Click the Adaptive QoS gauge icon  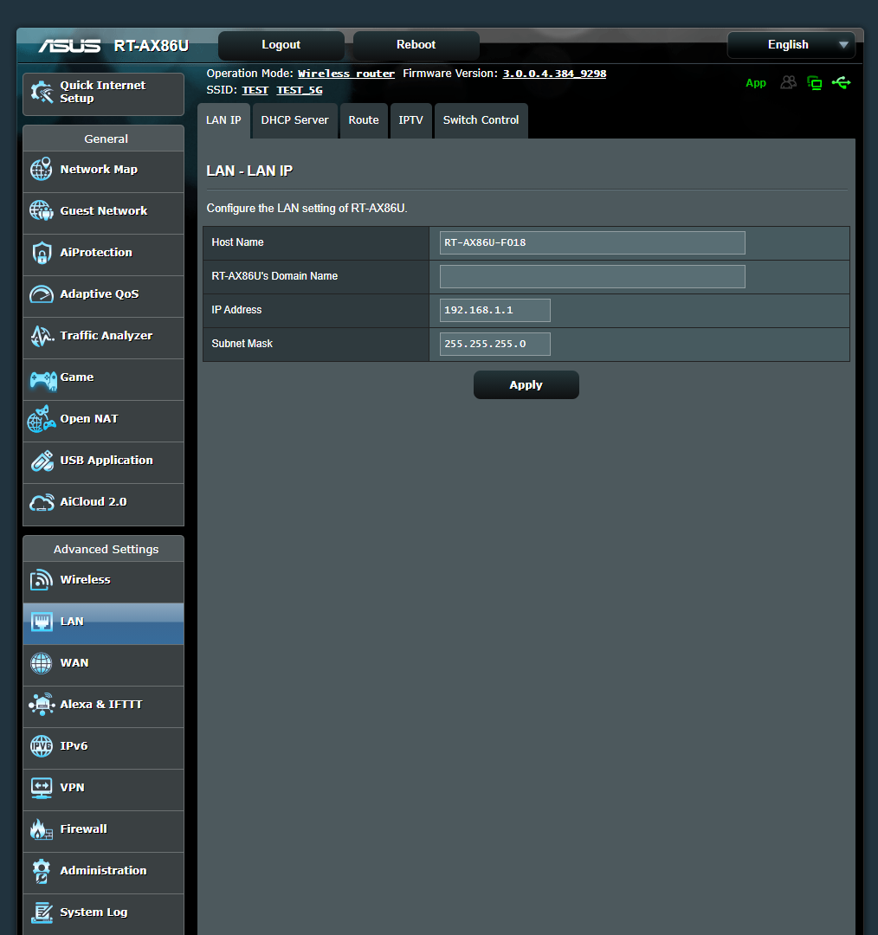click(x=42, y=294)
